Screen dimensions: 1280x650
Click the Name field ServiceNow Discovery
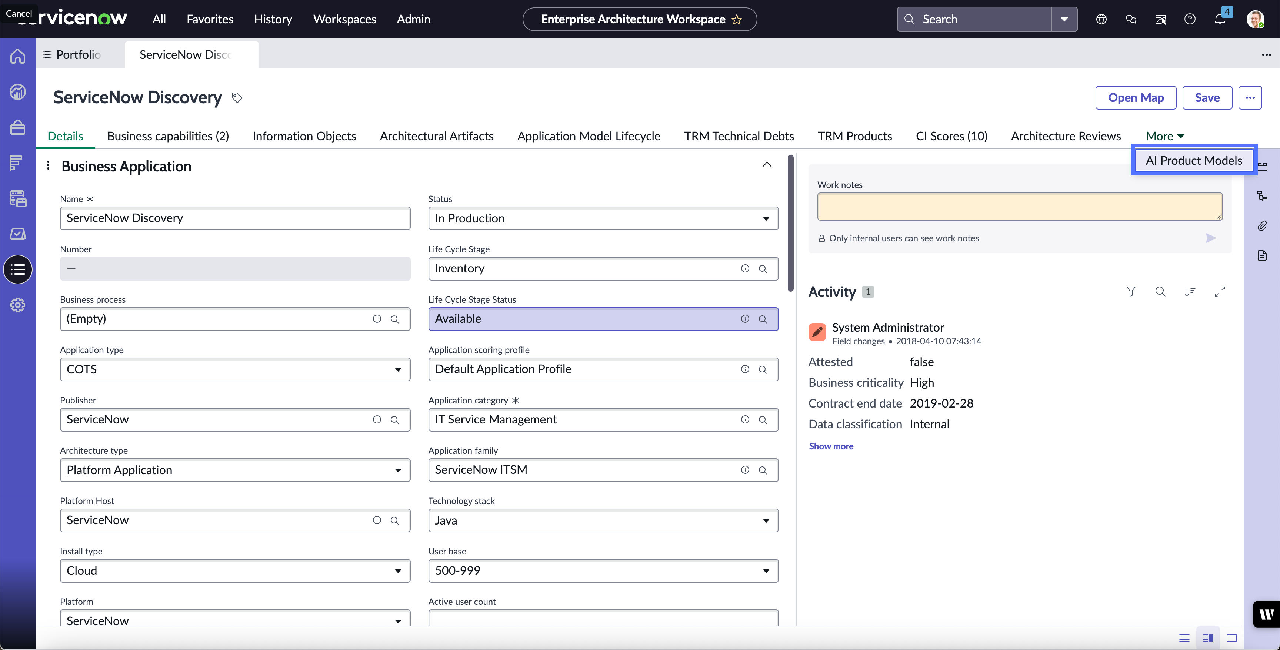tap(235, 218)
